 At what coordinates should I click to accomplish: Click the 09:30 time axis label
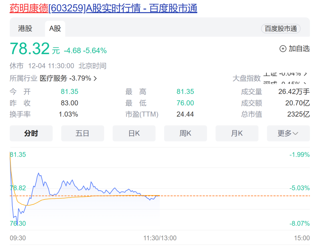pos(18,238)
